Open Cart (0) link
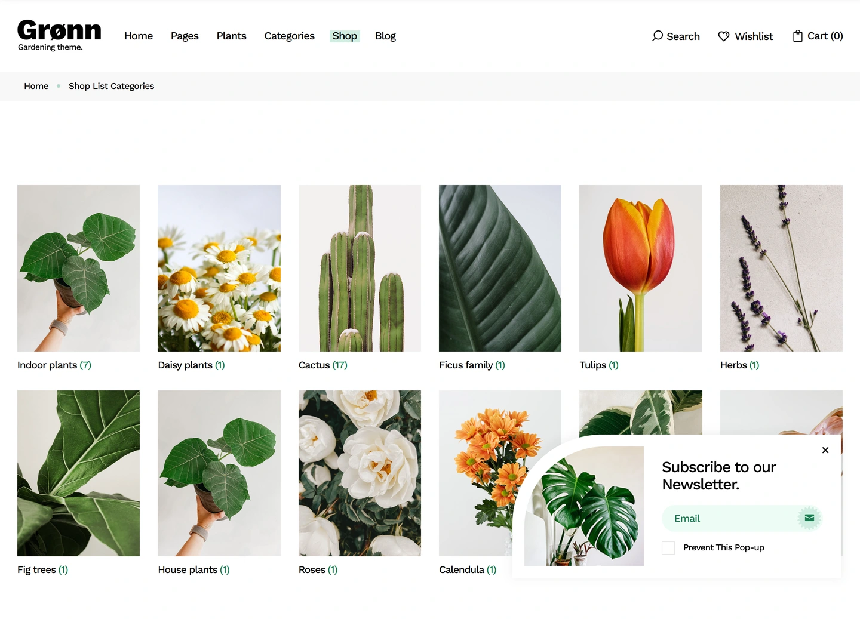 click(818, 36)
